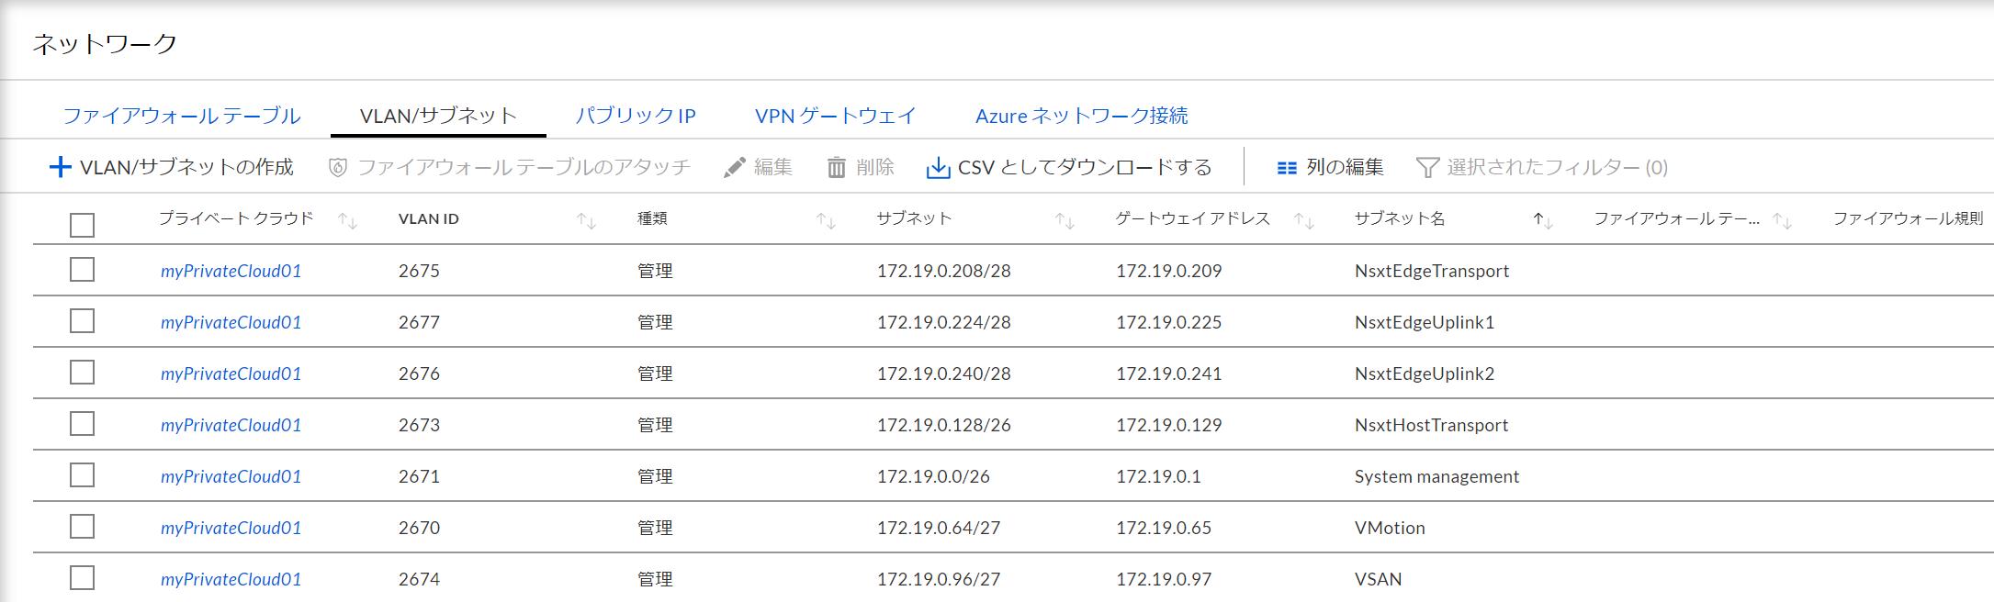This screenshot has width=1994, height=602.
Task: Open myPrivateCloud01 link for VLAN 2671
Action: 231,476
